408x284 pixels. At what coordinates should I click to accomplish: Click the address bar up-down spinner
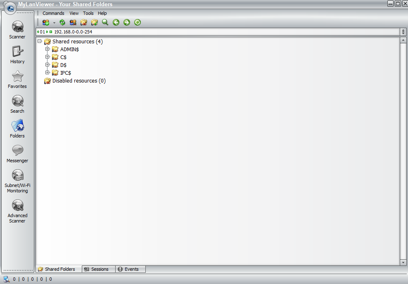click(403, 32)
